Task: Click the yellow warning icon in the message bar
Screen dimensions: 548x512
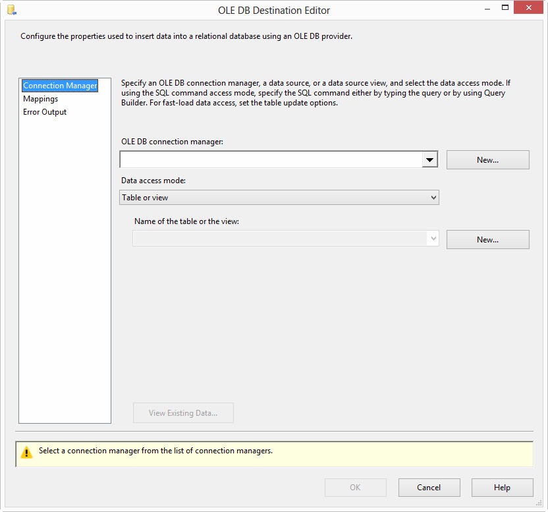Action: [x=26, y=452]
